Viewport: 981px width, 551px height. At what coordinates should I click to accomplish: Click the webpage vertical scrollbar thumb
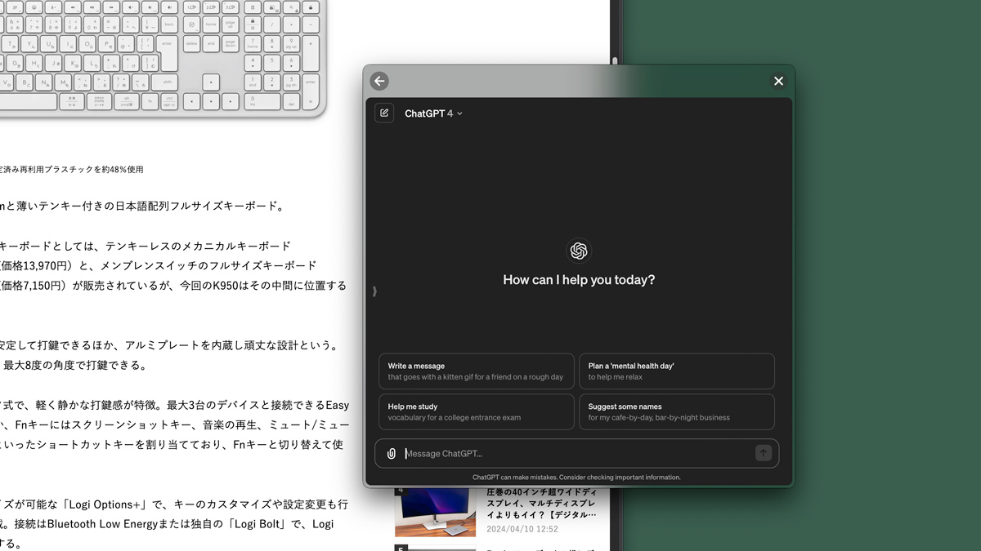[614, 60]
